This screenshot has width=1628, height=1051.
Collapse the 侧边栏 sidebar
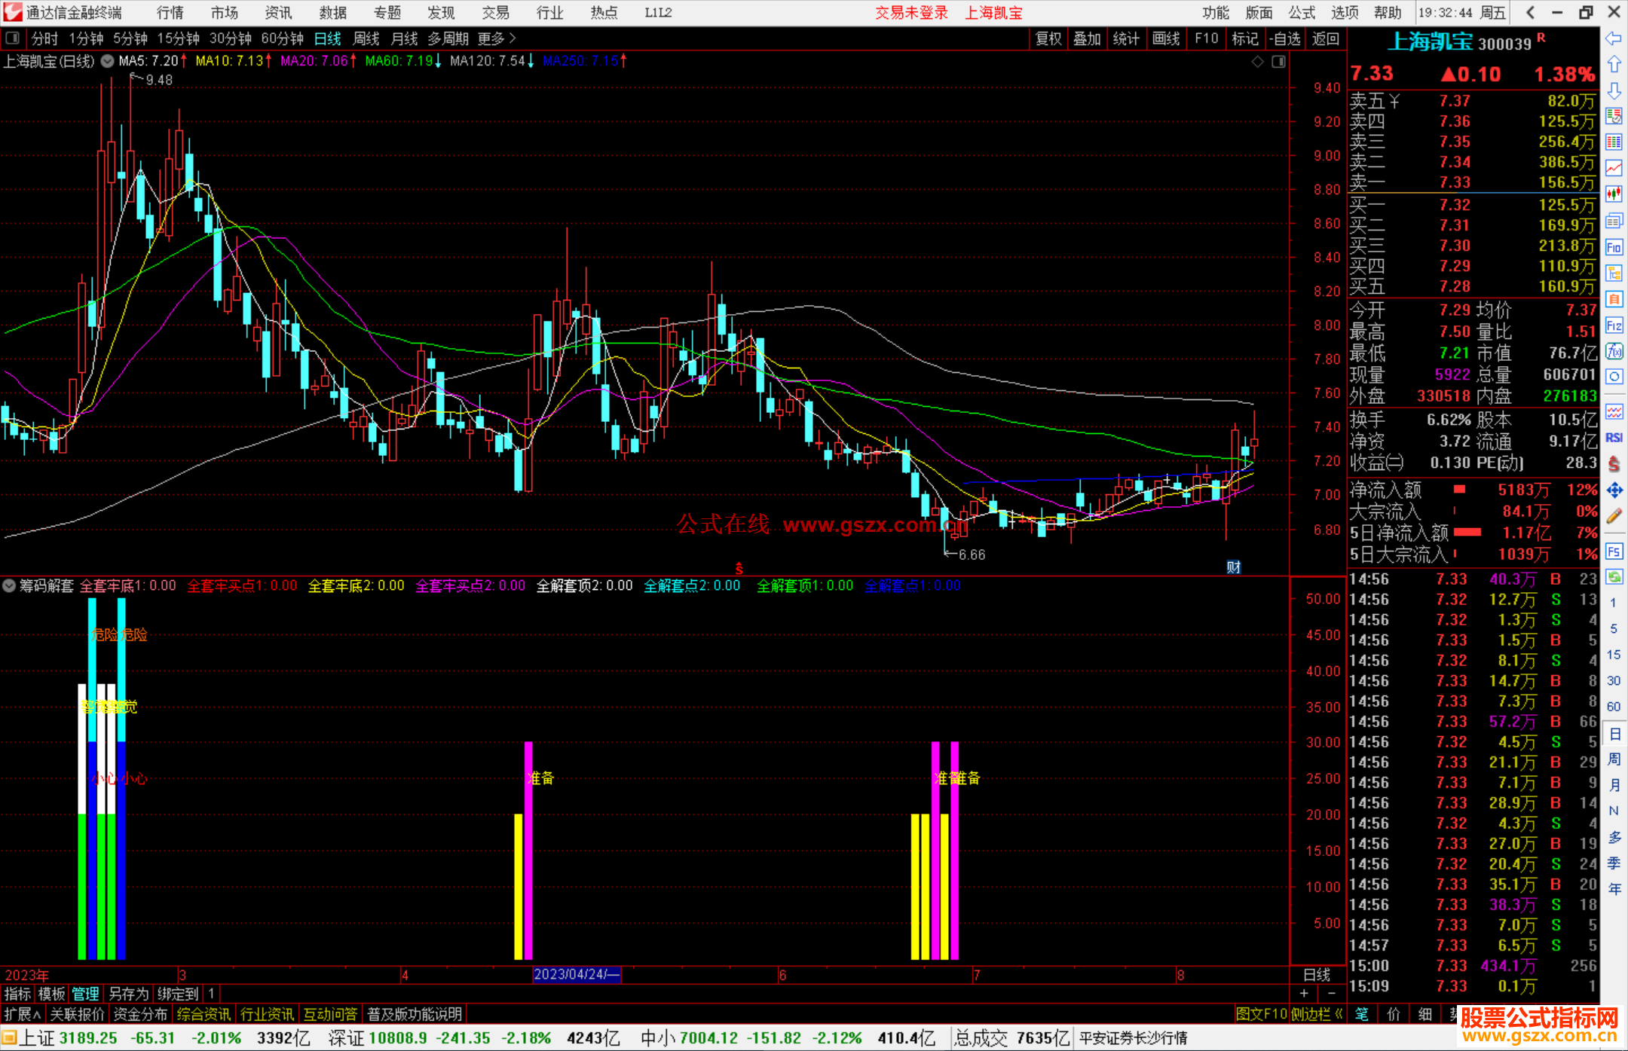pyautogui.click(x=1317, y=1014)
